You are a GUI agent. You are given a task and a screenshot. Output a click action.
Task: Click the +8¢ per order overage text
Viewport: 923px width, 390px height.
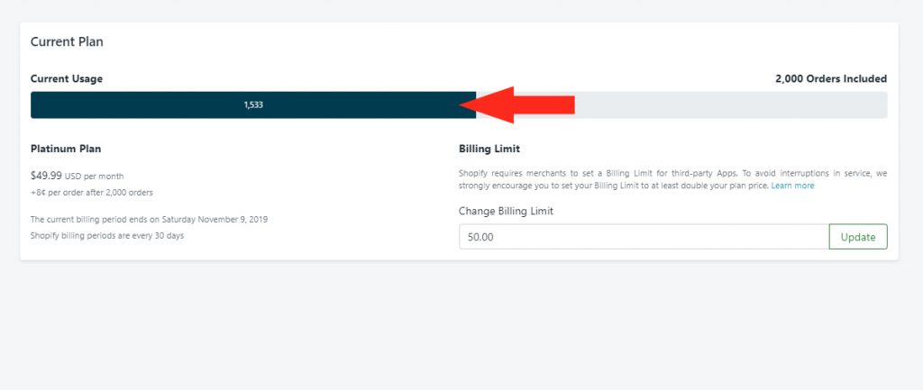coord(92,193)
